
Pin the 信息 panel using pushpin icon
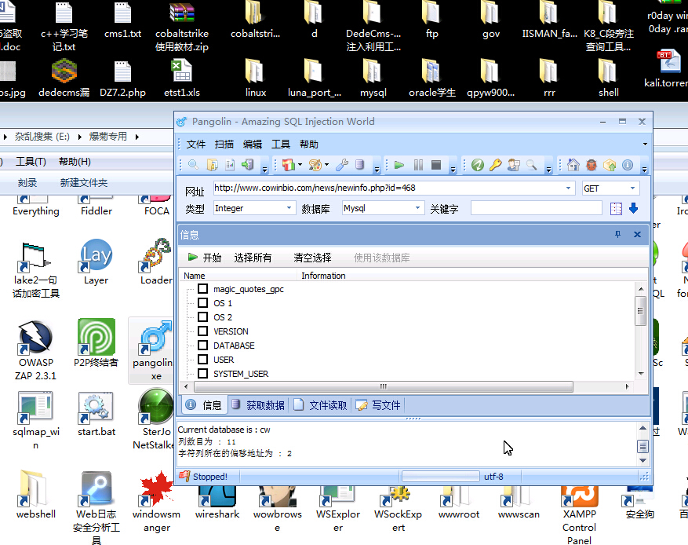pos(618,235)
